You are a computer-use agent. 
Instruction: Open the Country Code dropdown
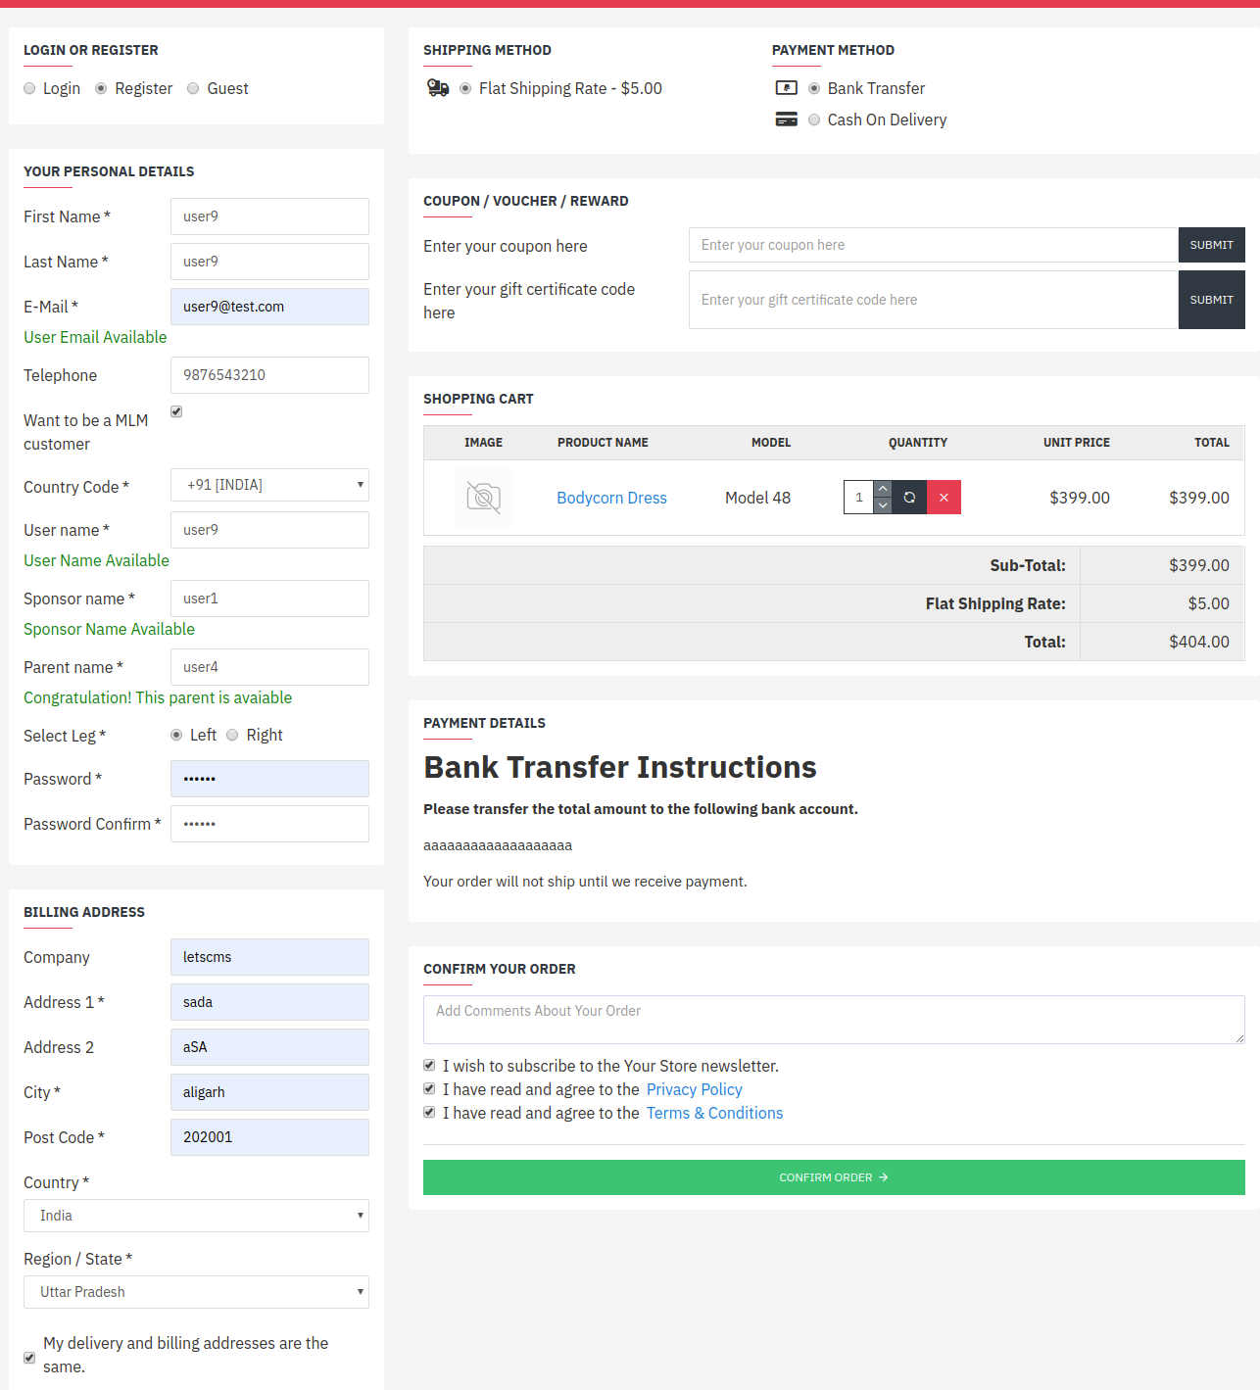pos(269,485)
